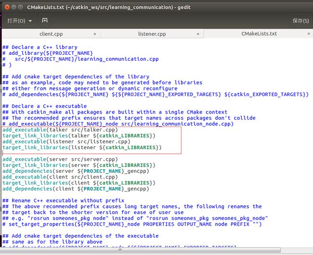Click line 'add_dependencies(server ${PROJECT_NAME}_gencpp)'
The height and width of the screenshot is (255, 313).
tap(76, 171)
